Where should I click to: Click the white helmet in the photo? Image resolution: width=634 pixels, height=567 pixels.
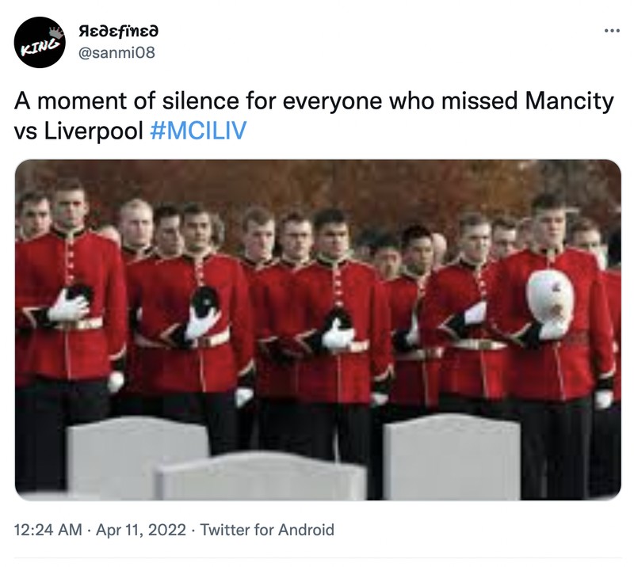tap(549, 297)
